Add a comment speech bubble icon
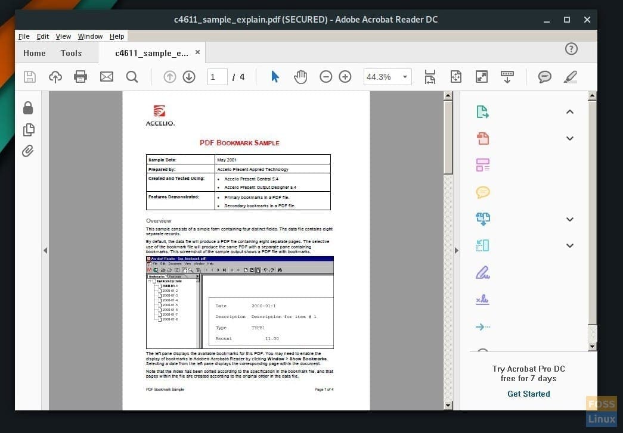This screenshot has width=623, height=433. (545, 77)
